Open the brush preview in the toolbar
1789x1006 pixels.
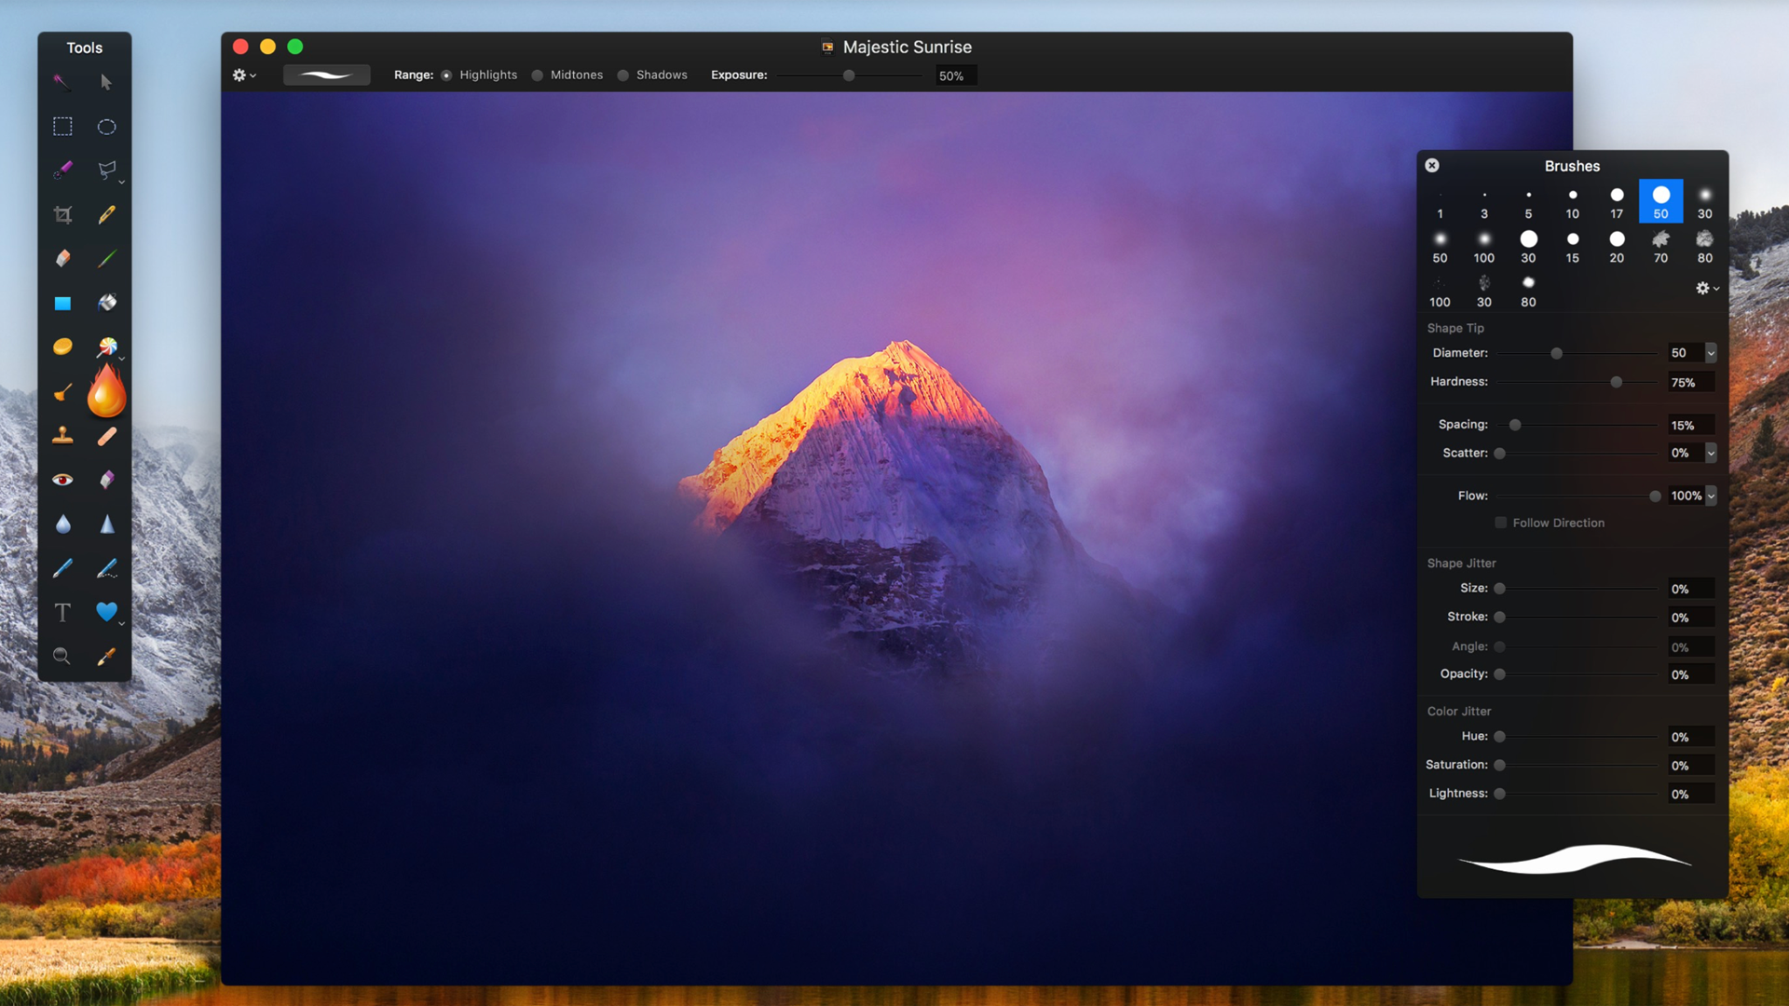[327, 75]
